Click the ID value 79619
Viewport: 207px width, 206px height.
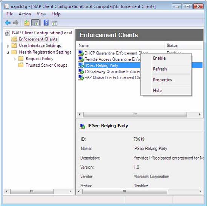139,139
